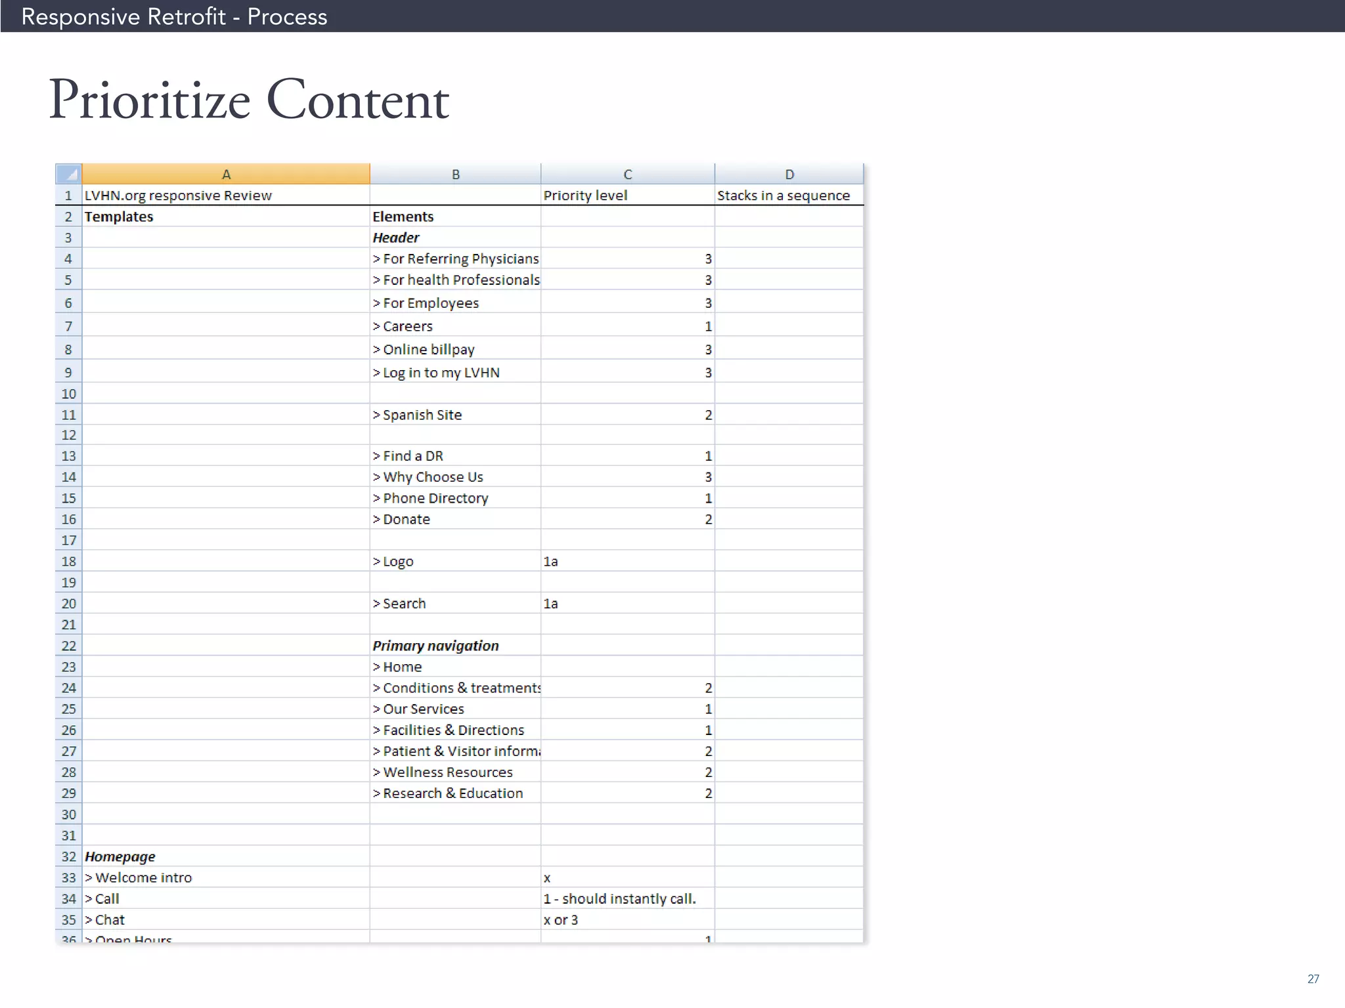1345x1008 pixels.
Task: Select row header 10
Action: pos(68,393)
